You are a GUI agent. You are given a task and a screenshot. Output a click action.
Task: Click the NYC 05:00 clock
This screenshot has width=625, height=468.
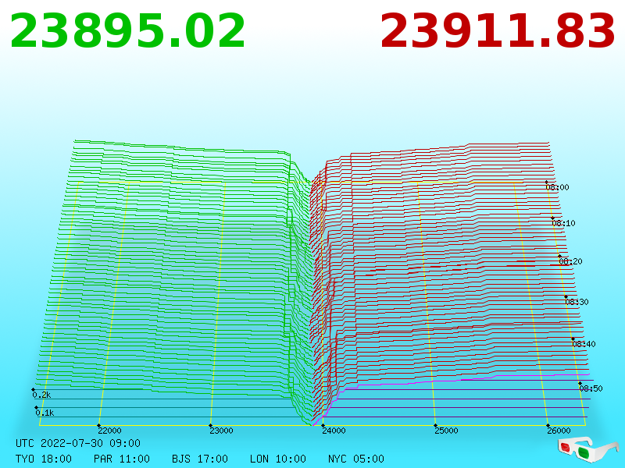(356, 459)
